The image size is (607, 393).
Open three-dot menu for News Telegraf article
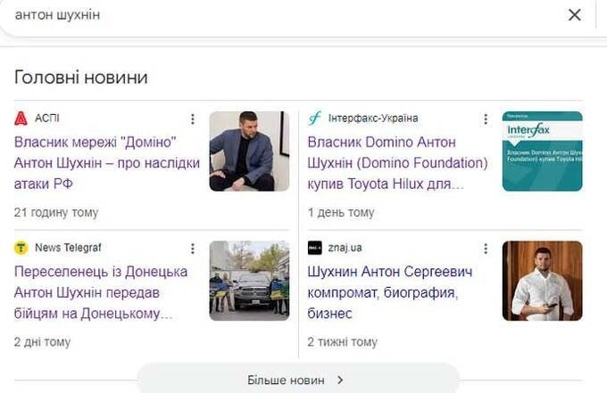192,249
